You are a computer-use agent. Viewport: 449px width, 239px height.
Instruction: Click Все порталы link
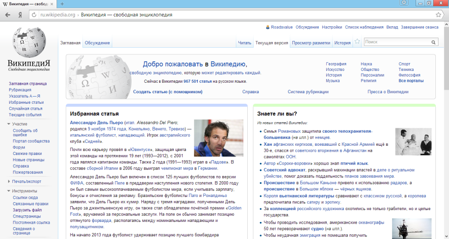pos(411,81)
